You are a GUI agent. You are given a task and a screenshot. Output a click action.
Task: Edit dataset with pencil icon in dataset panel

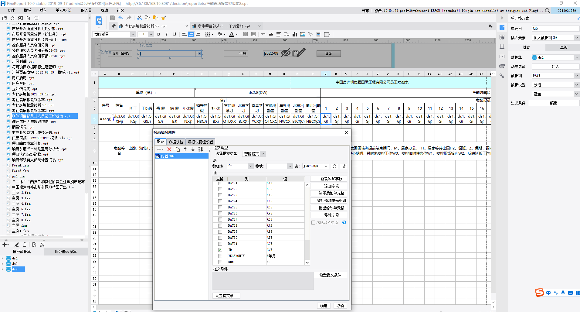pyautogui.click(x=17, y=245)
